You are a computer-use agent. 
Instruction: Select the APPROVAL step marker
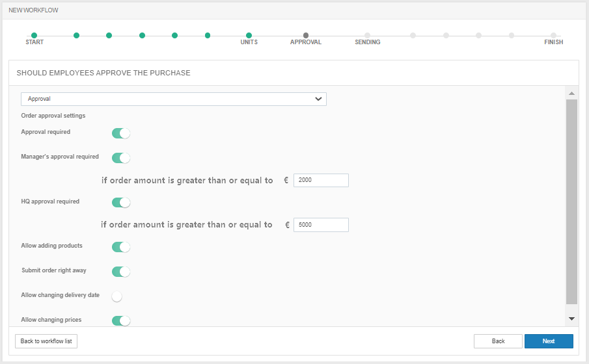coord(305,36)
